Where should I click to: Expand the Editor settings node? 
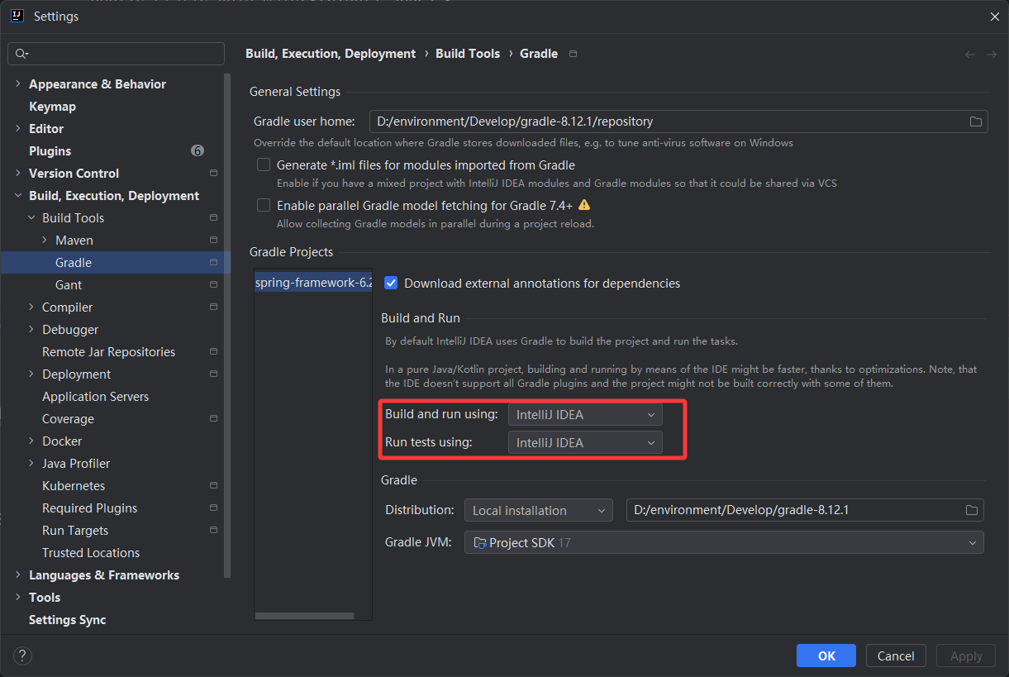click(x=18, y=129)
